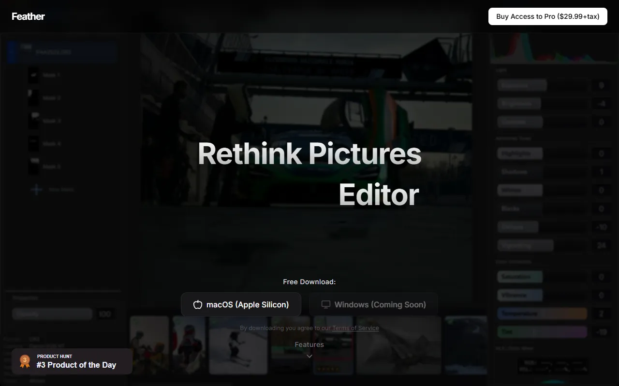The width and height of the screenshot is (619, 386).
Task: Expand the down chevron below Features
Action: [309, 356]
